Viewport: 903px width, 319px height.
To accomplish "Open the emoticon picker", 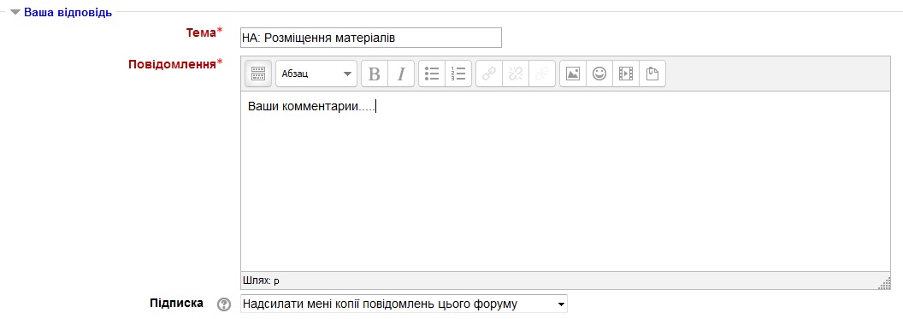I will pos(599,74).
